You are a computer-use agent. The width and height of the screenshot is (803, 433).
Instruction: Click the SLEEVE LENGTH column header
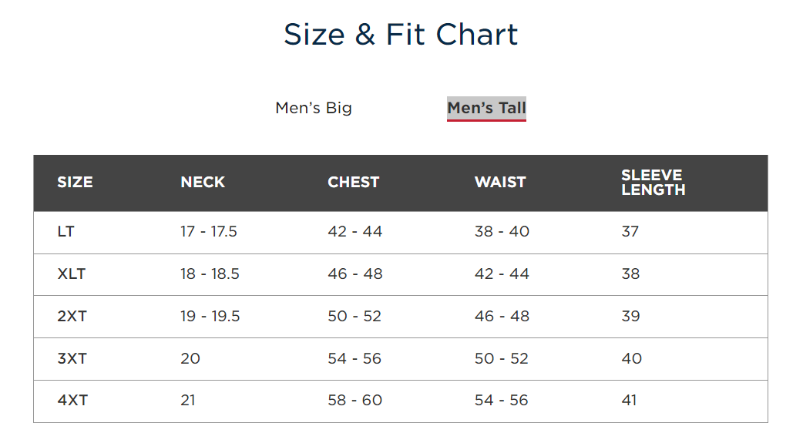click(653, 182)
